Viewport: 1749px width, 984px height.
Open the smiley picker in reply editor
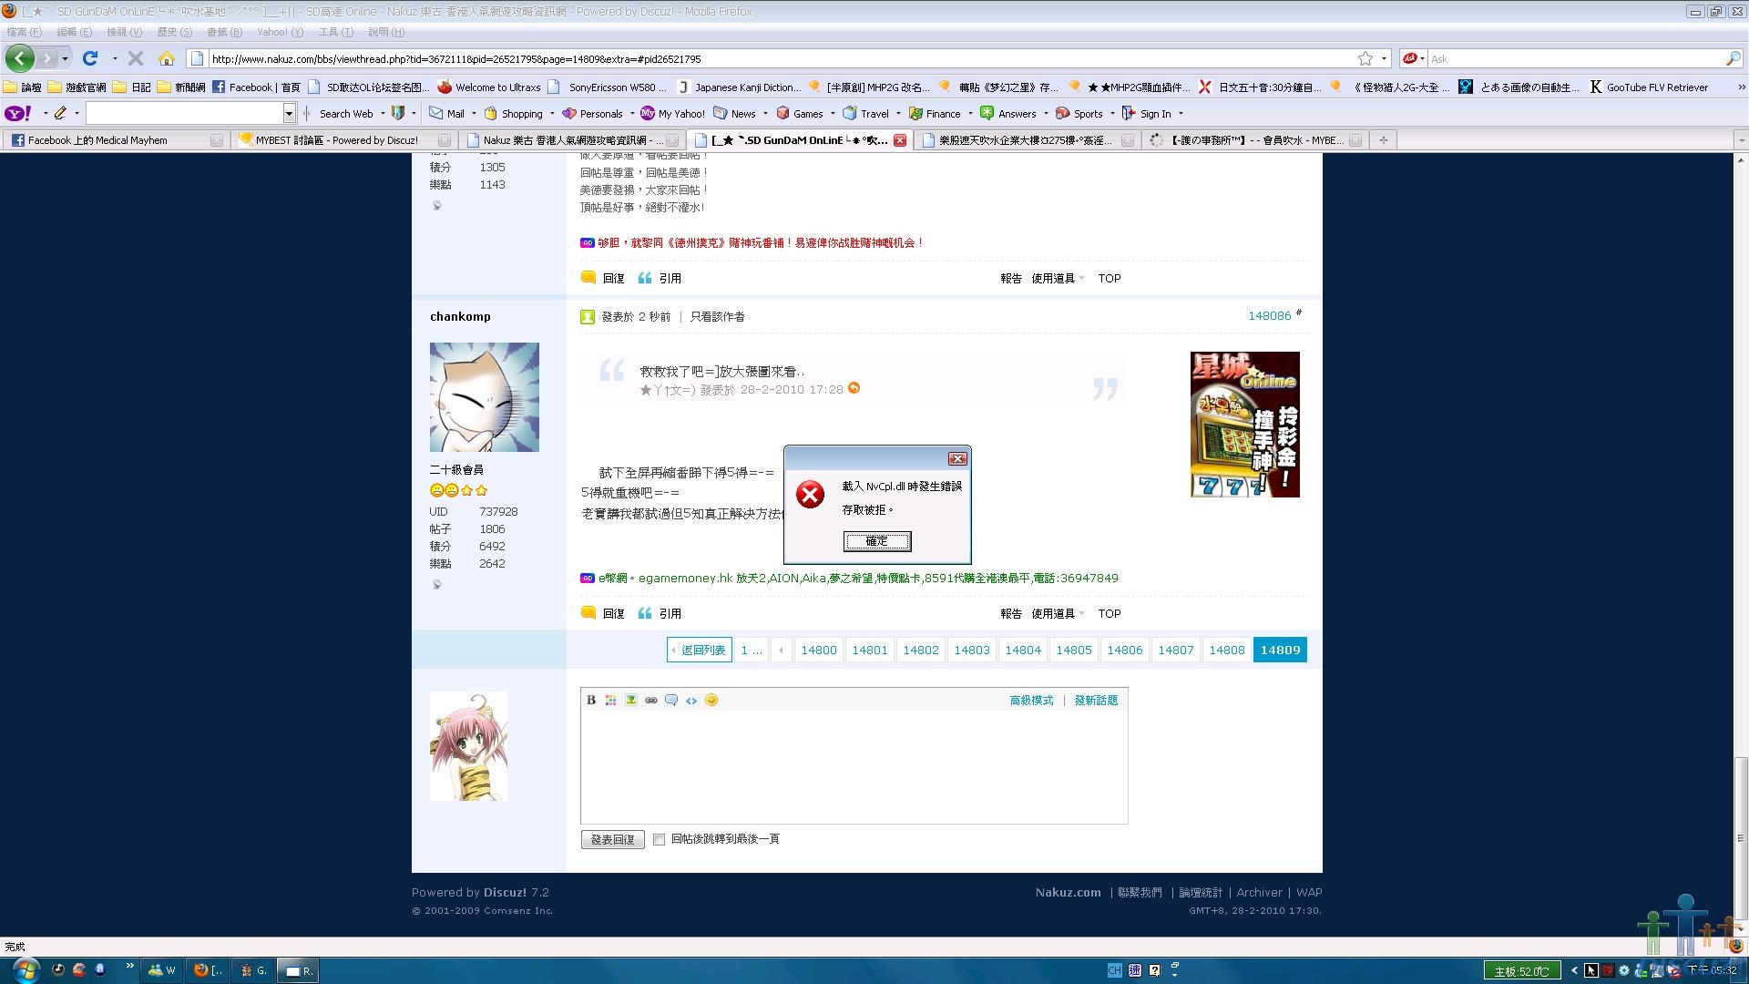click(711, 700)
